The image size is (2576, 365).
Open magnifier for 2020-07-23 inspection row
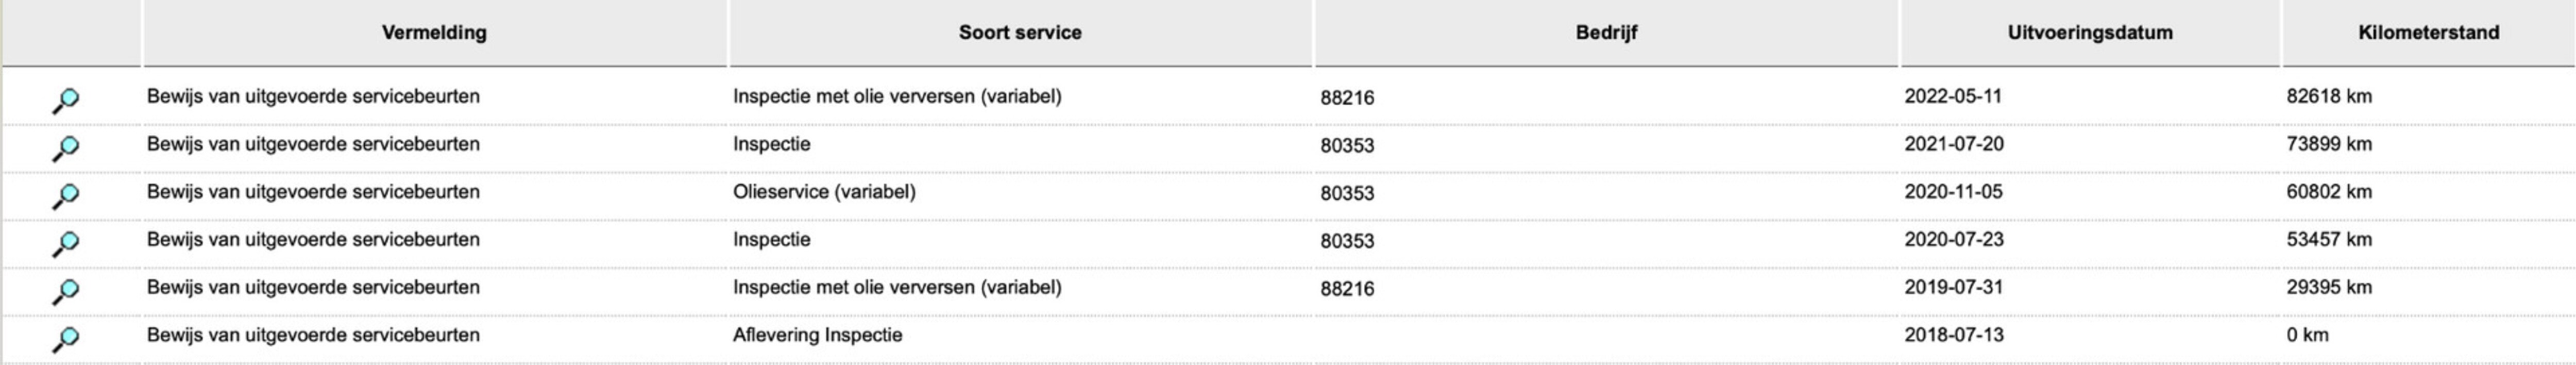point(65,243)
